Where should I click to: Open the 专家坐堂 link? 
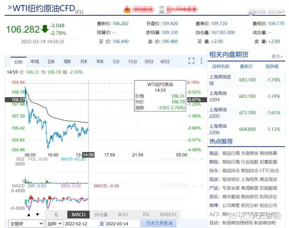click(x=231, y=188)
